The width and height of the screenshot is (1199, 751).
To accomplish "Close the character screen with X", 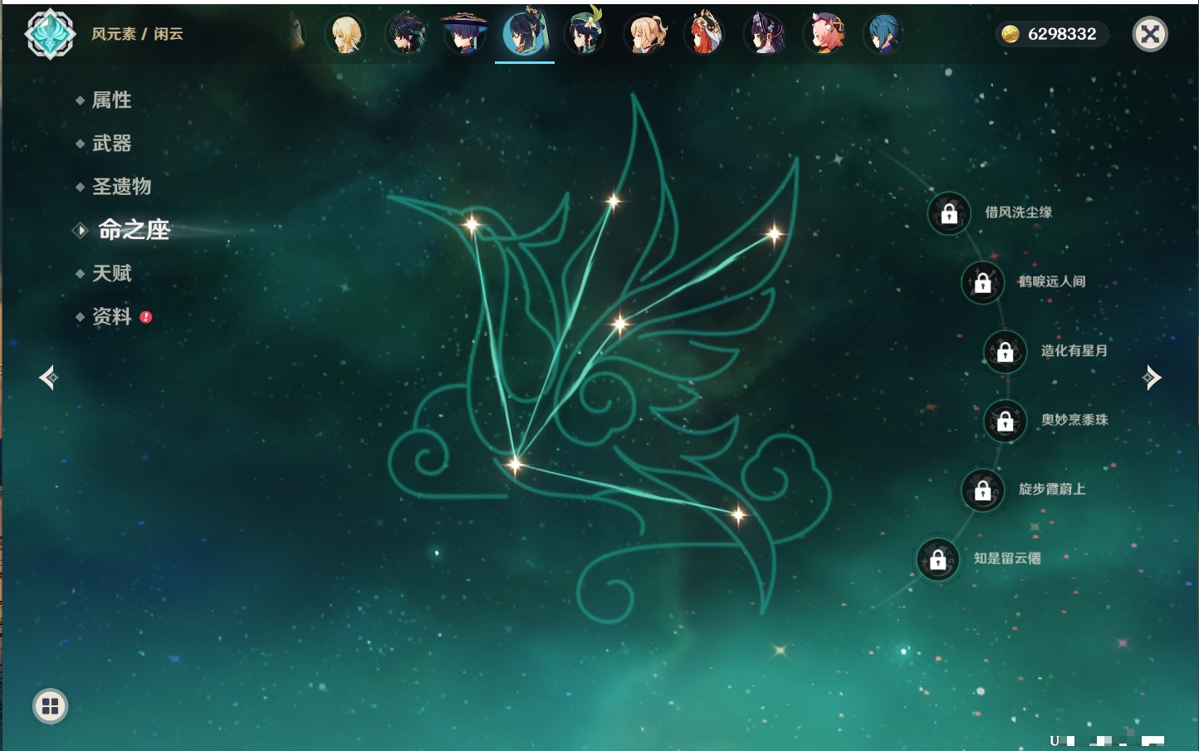I will [1150, 34].
